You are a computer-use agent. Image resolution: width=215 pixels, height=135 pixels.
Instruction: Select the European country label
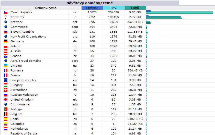point(23,80)
